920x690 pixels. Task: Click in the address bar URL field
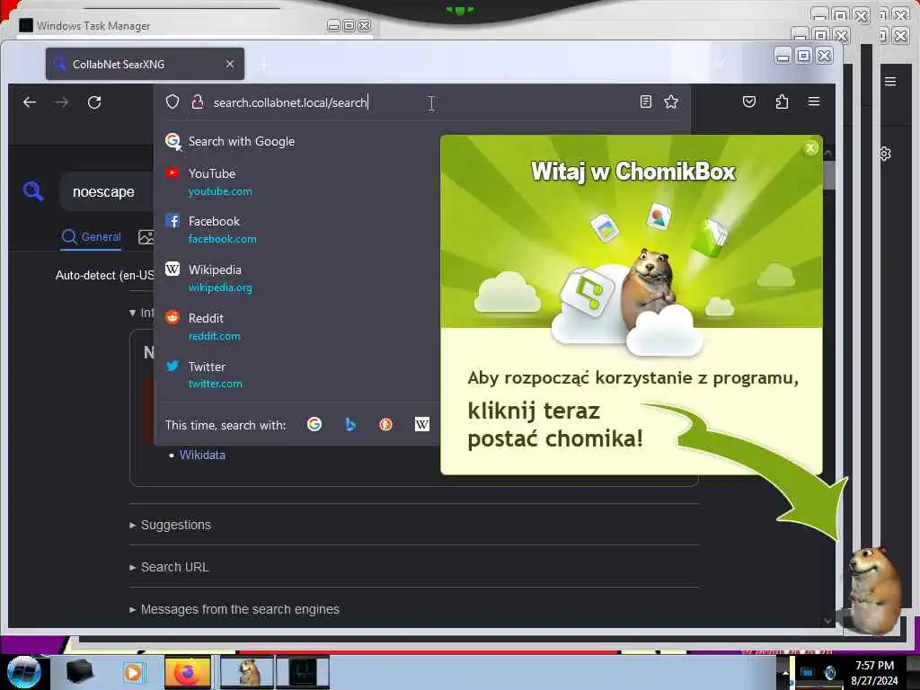pos(422,102)
